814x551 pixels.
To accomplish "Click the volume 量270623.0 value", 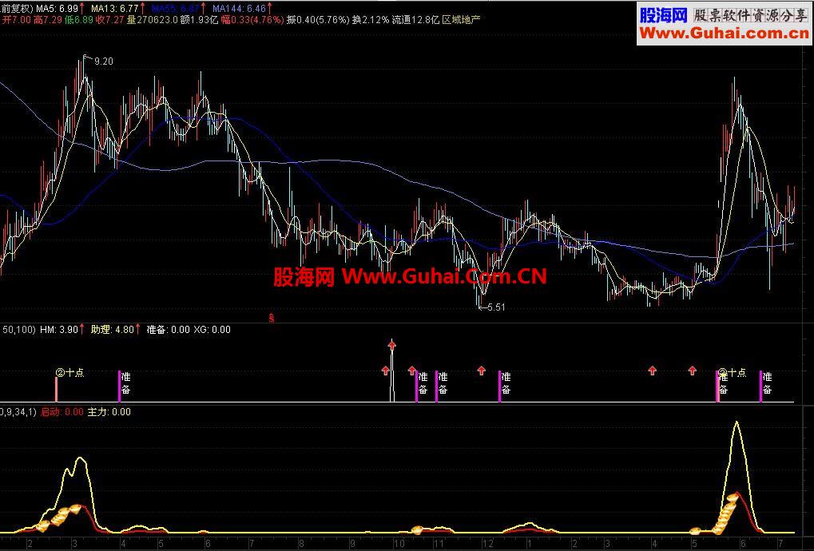I will coord(152,20).
